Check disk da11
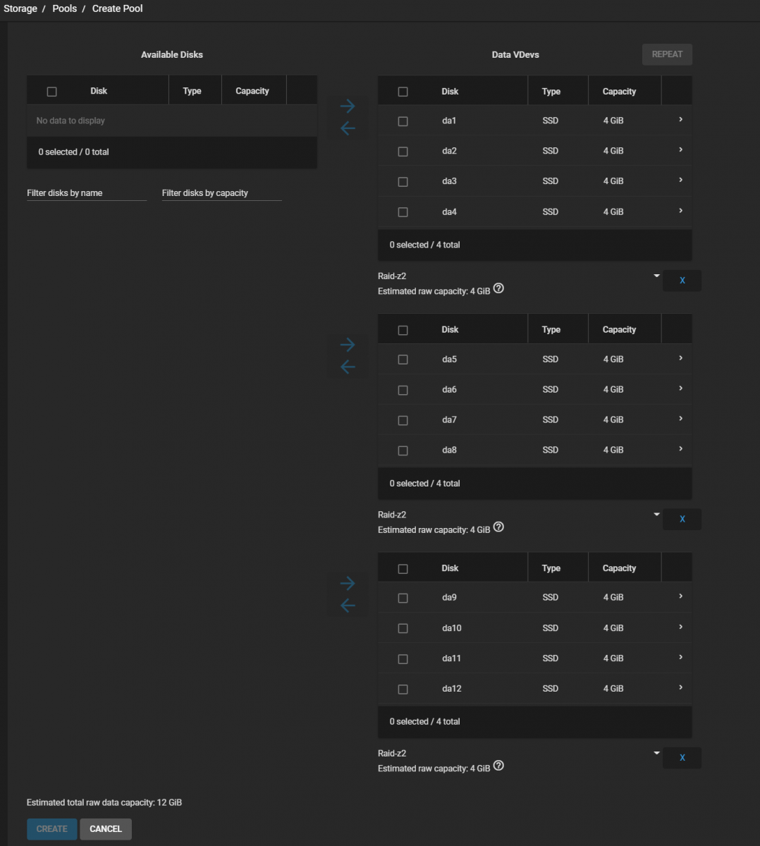This screenshot has height=846, width=760. coord(403,658)
